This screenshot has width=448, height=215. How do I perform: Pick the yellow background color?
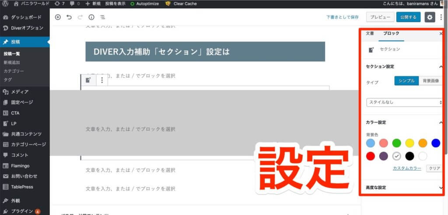click(x=409, y=143)
